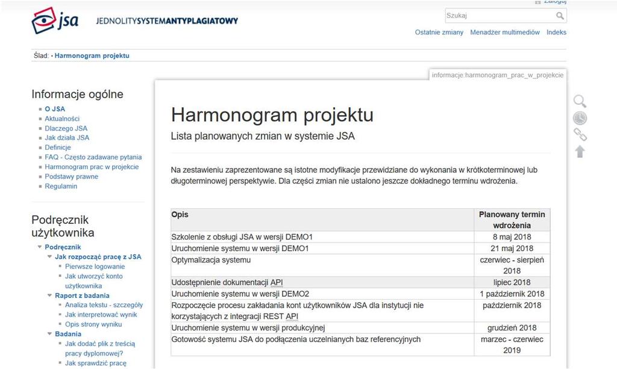
Task: Open backlinks chain icon
Action: (x=580, y=135)
